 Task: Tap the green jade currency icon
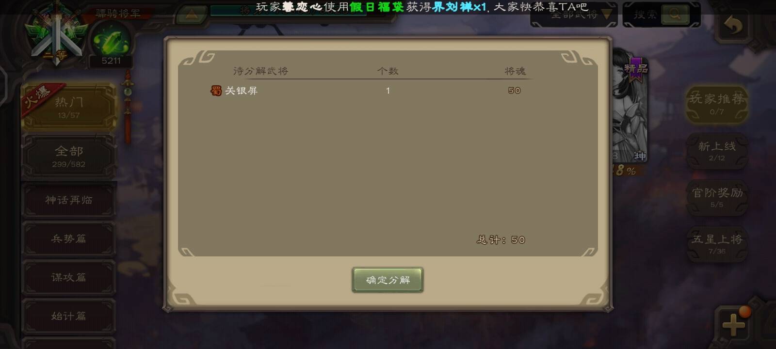click(111, 42)
